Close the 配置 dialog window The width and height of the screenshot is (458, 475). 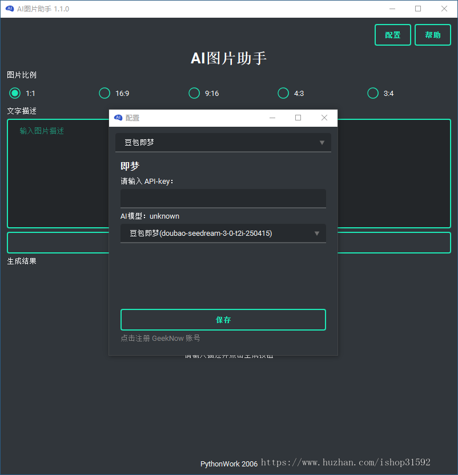coord(324,118)
